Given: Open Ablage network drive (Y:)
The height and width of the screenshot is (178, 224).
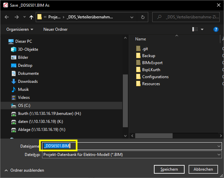Looking at the screenshot, I should click(42, 130).
